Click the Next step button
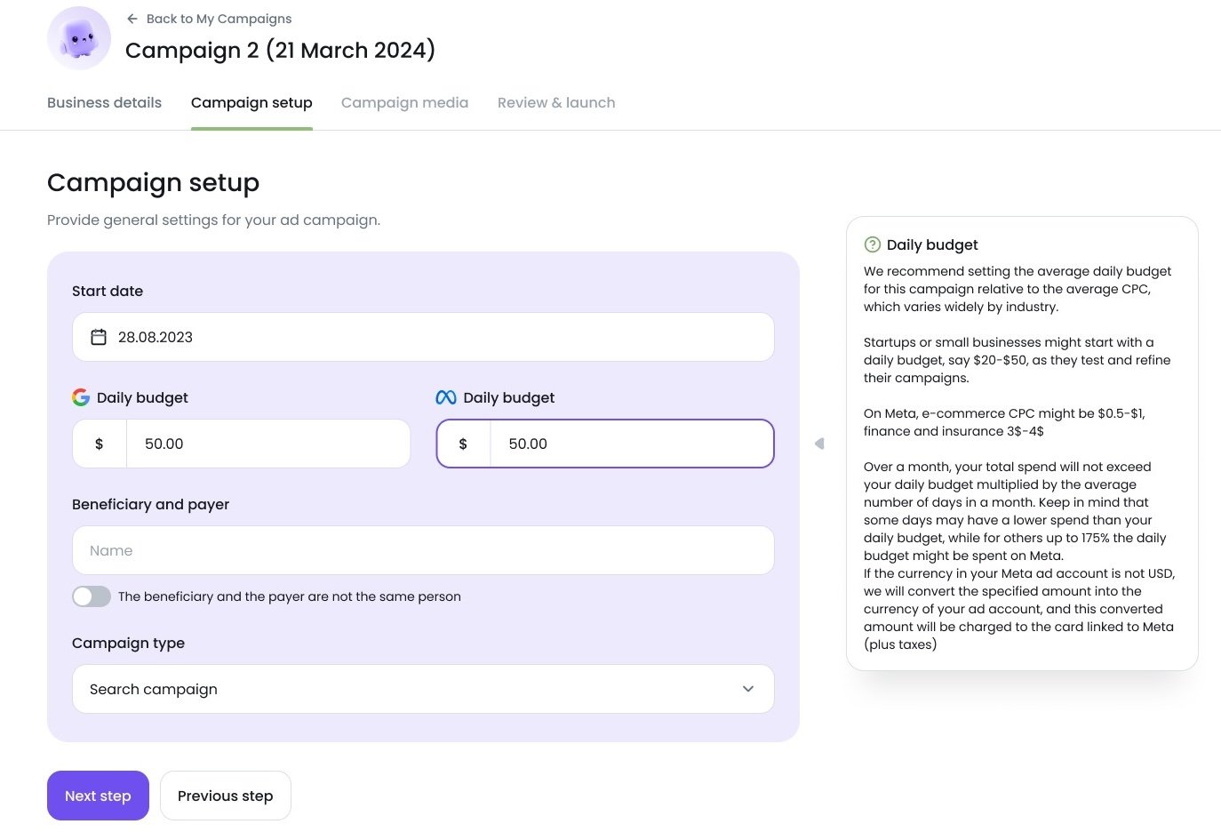The width and height of the screenshot is (1221, 832). coord(98,796)
